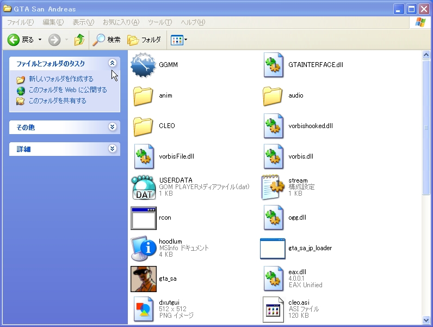433x327 pixels.
Task: Select the hoodlum MSInfo document icon
Action: click(x=143, y=249)
